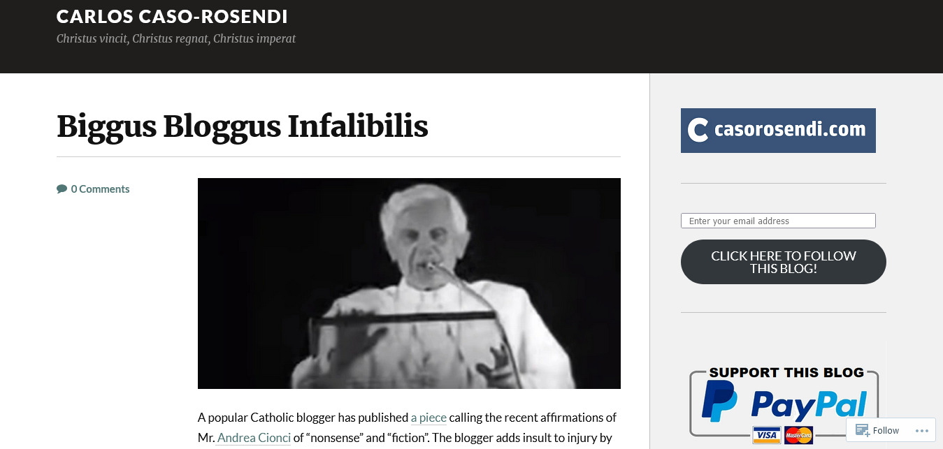Open the three-dots more options menu

[921, 430]
